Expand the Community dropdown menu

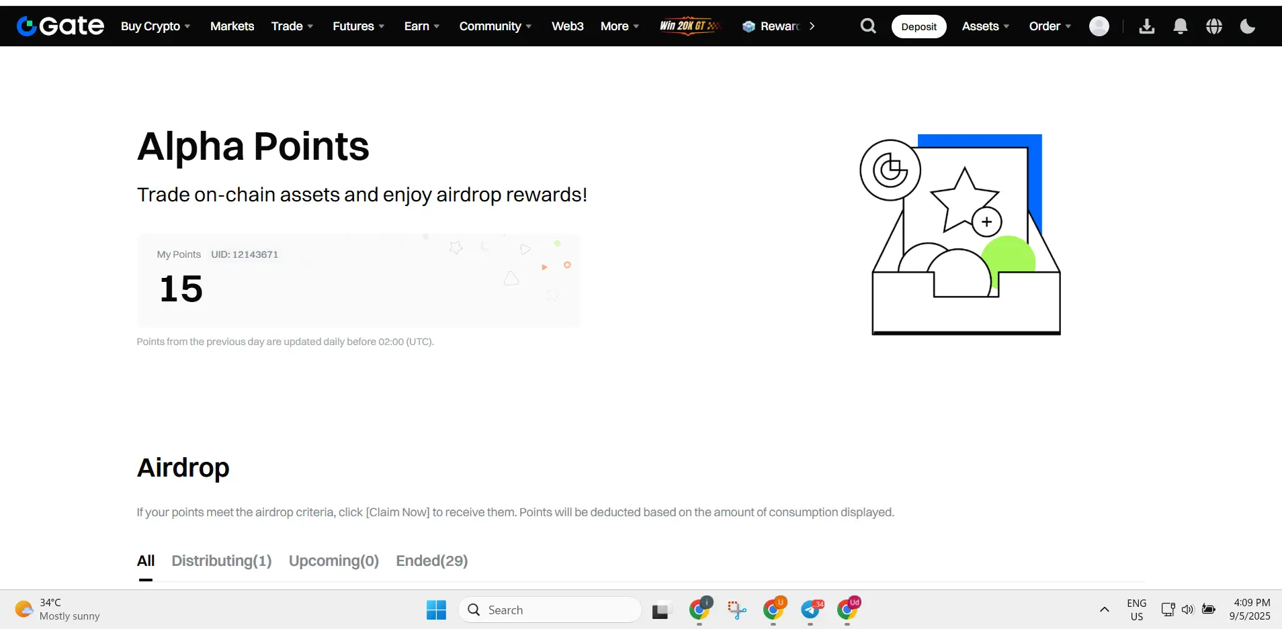point(495,26)
